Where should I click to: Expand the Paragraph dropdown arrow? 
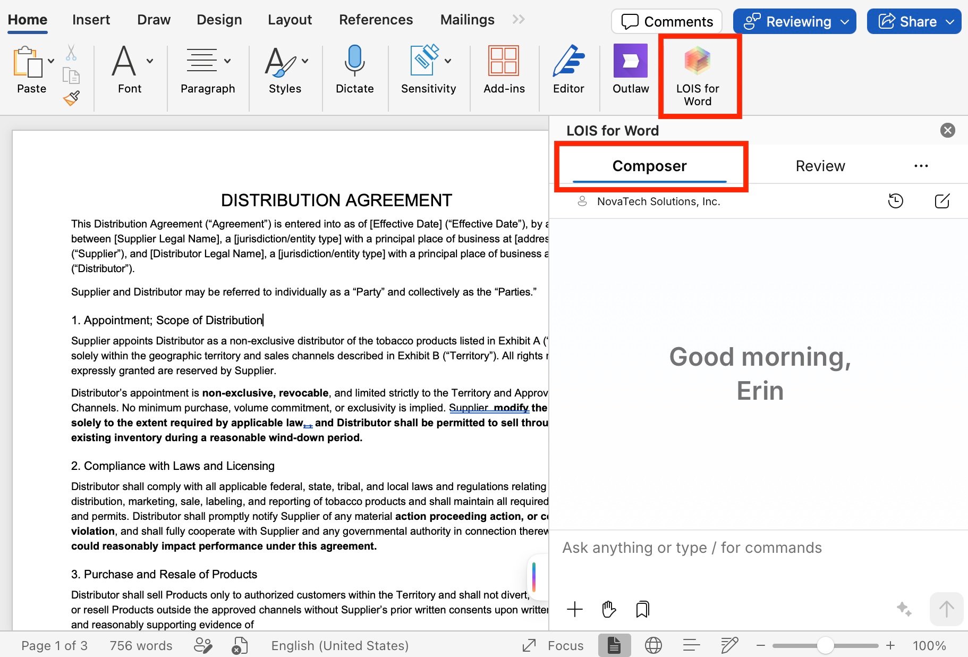(x=227, y=61)
